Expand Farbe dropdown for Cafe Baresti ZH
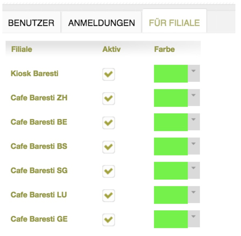Viewport: 241px width, 236px height. 194,97
